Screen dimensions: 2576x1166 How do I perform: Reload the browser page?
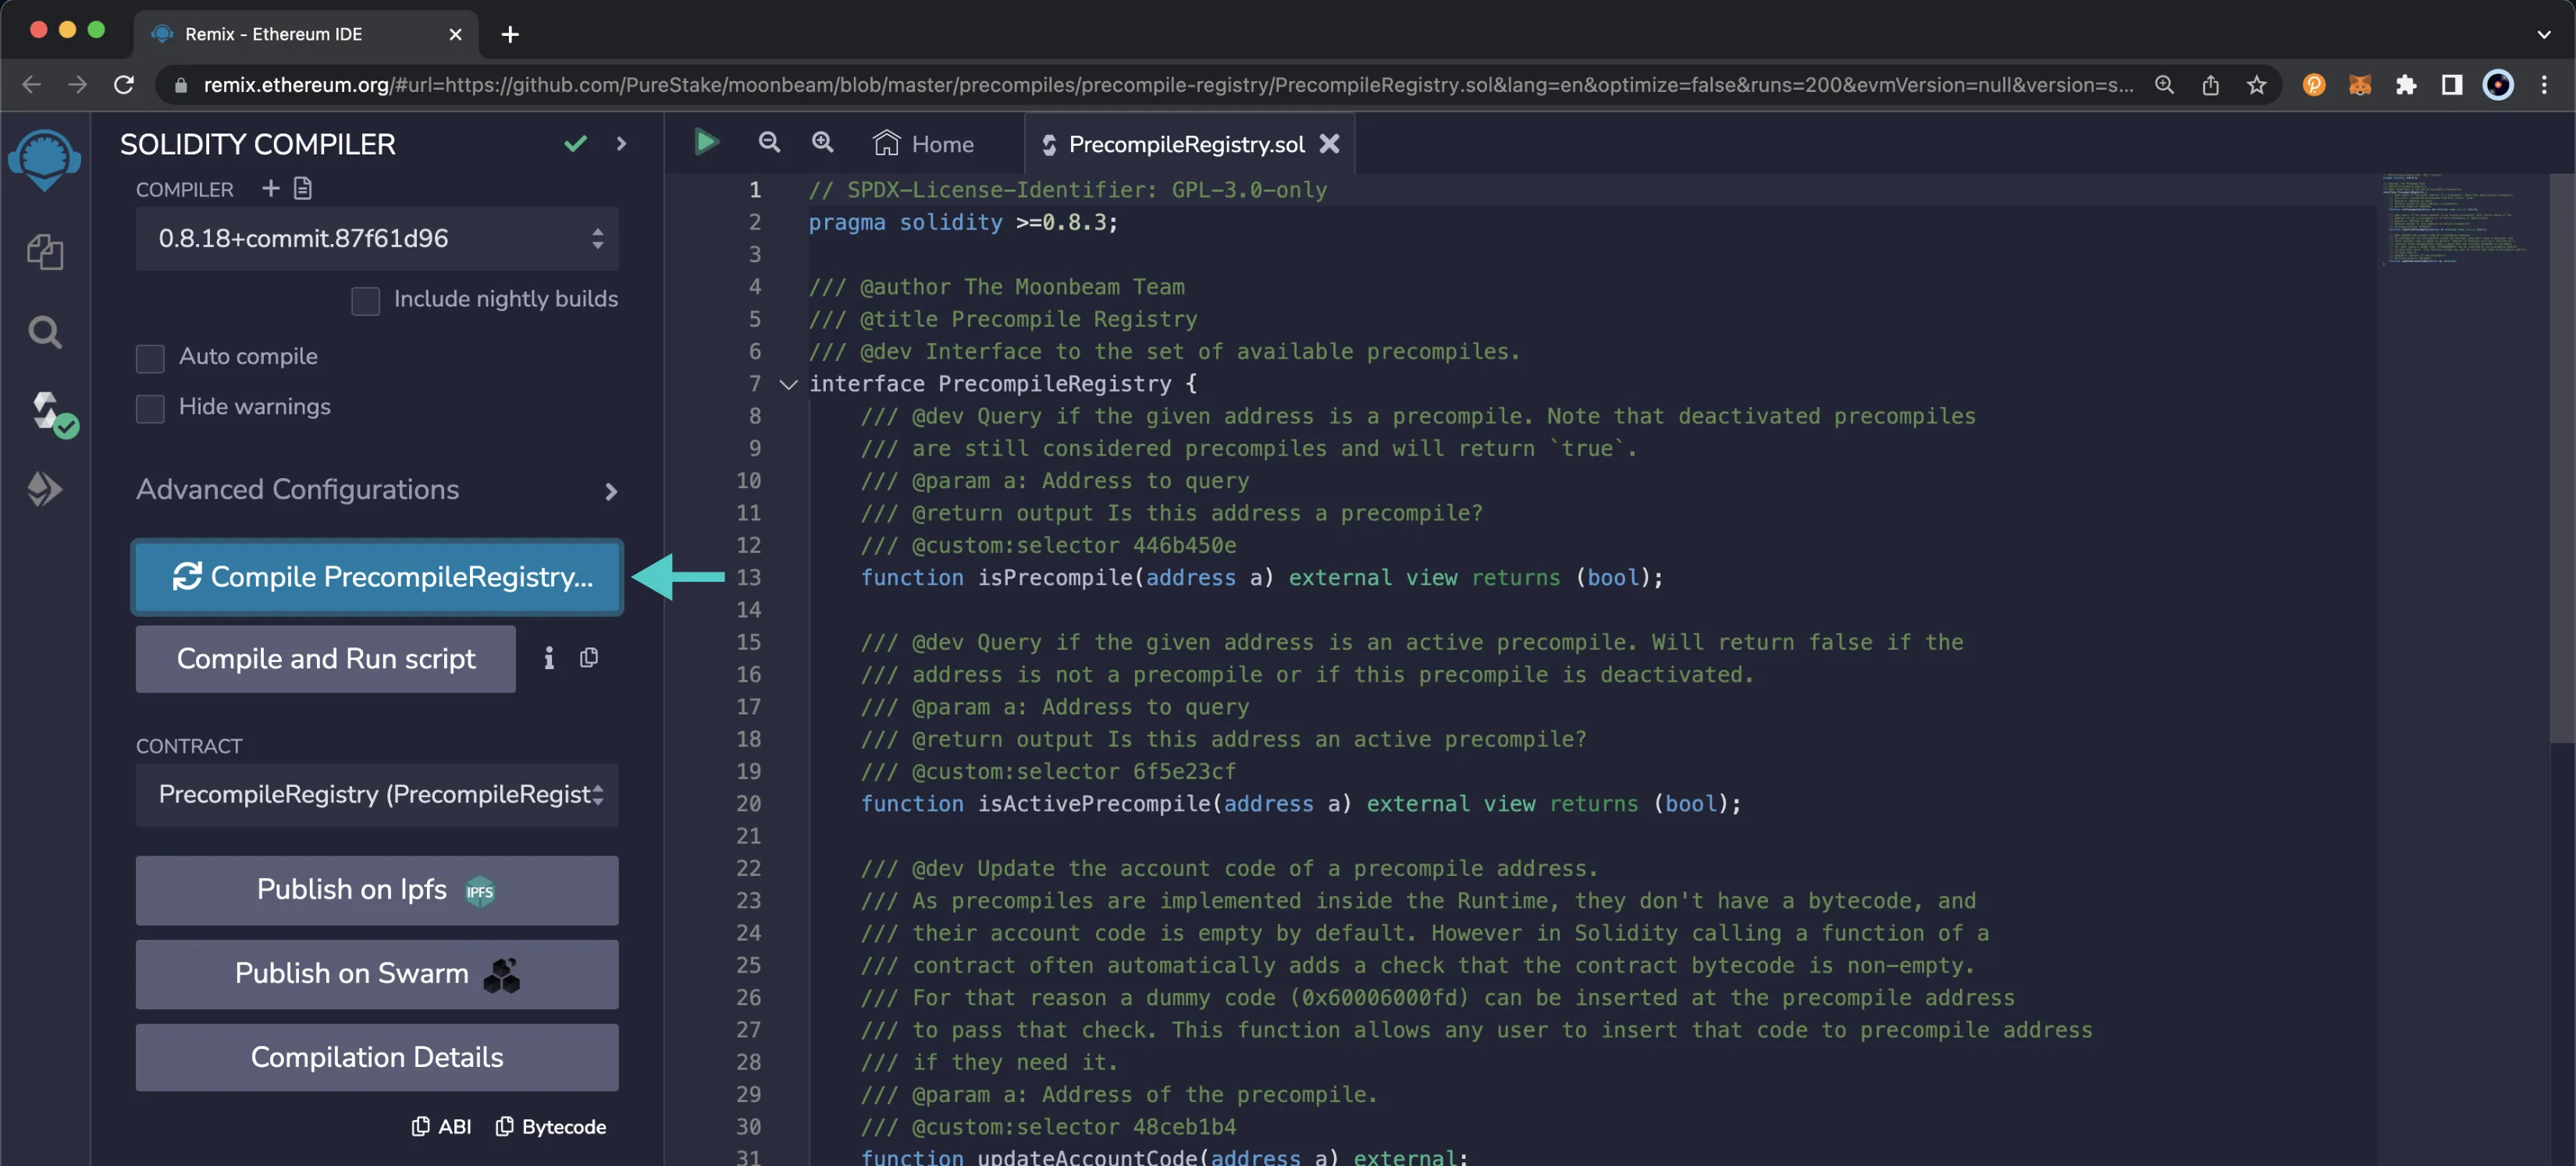123,85
